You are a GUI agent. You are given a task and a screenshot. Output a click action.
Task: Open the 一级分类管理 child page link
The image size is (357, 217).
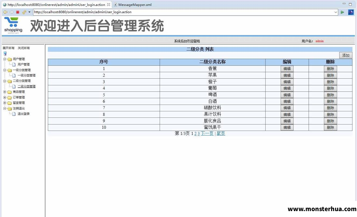click(x=27, y=75)
